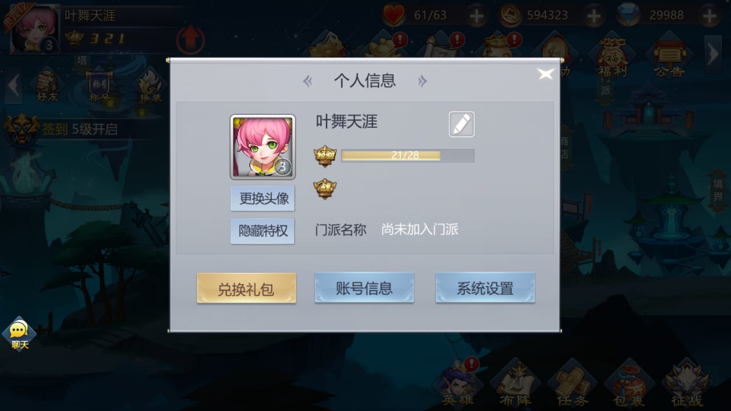The image size is (731, 411).
Task: Open the 布阵 formation icon
Action: coord(515,382)
